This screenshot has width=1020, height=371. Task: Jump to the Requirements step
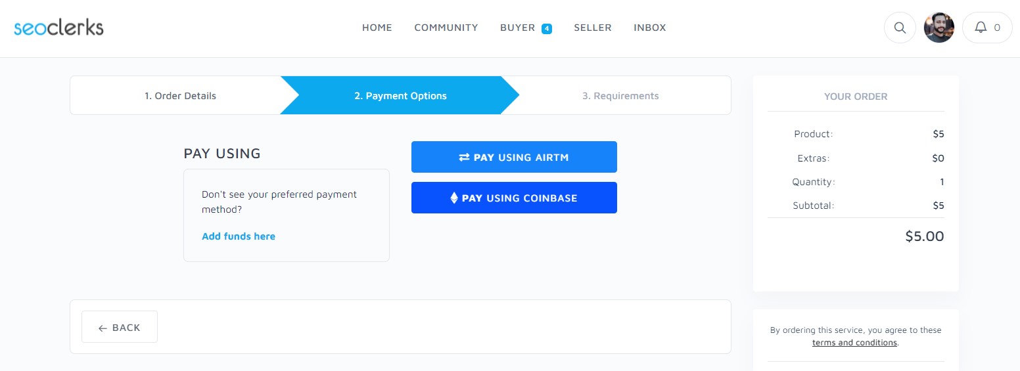pyautogui.click(x=620, y=96)
